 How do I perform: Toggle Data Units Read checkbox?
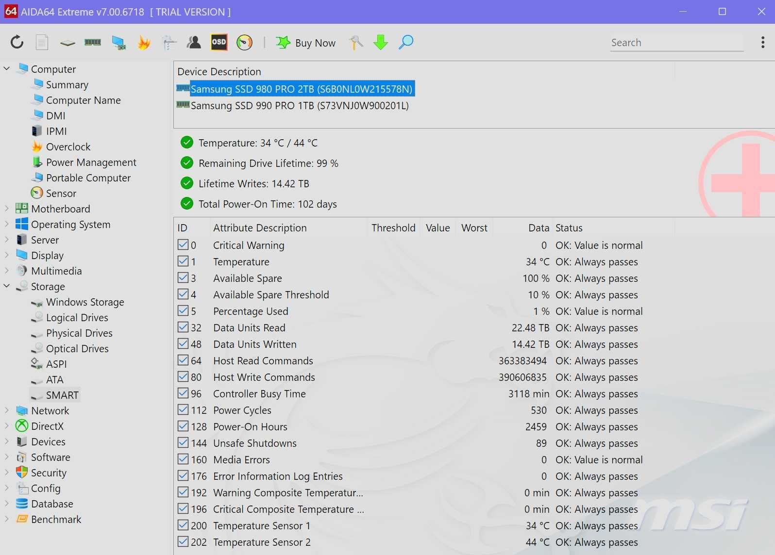[183, 327]
